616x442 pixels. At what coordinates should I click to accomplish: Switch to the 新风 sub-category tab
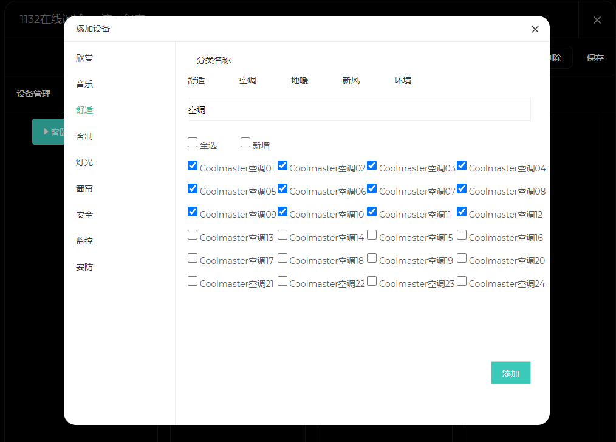pyautogui.click(x=351, y=80)
